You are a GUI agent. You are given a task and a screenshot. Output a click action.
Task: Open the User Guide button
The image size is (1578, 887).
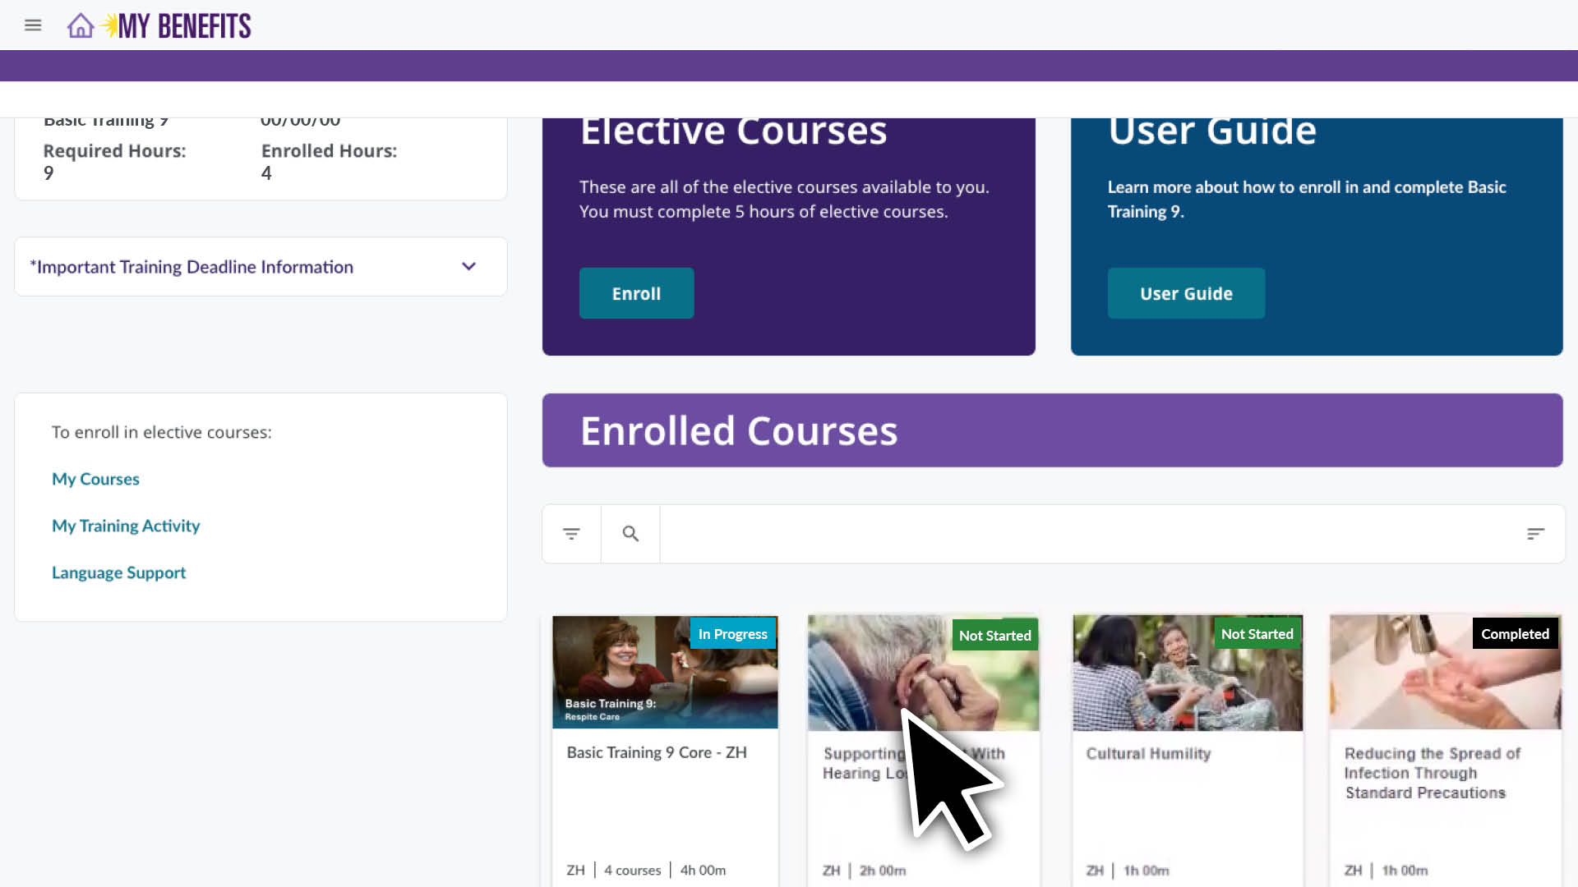pos(1185,293)
